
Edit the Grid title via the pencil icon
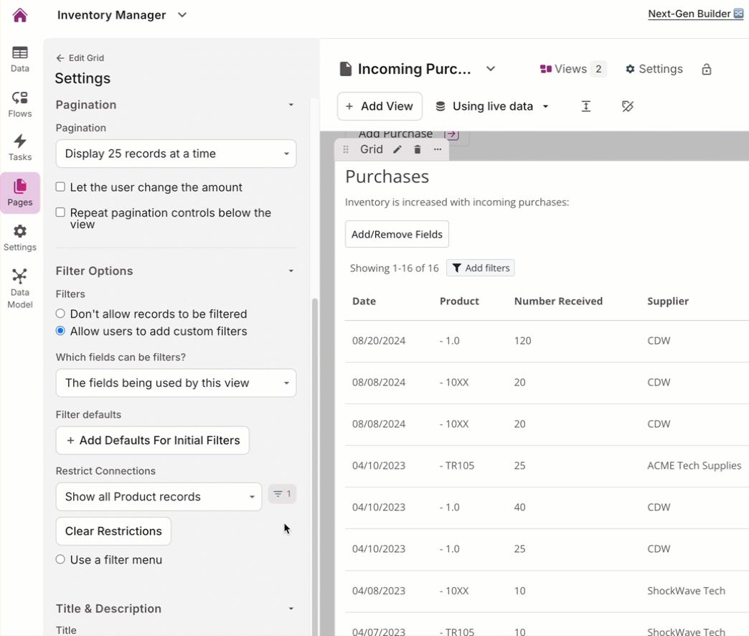tap(397, 149)
